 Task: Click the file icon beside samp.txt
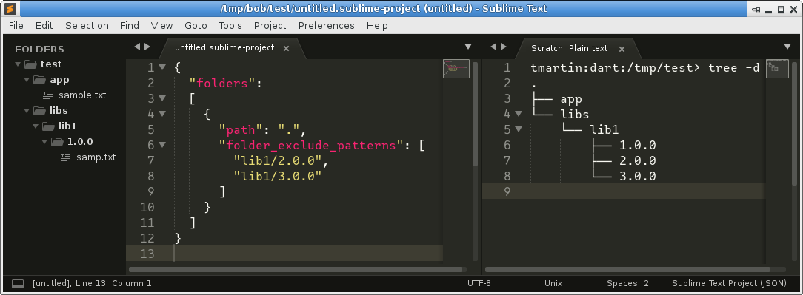65,157
